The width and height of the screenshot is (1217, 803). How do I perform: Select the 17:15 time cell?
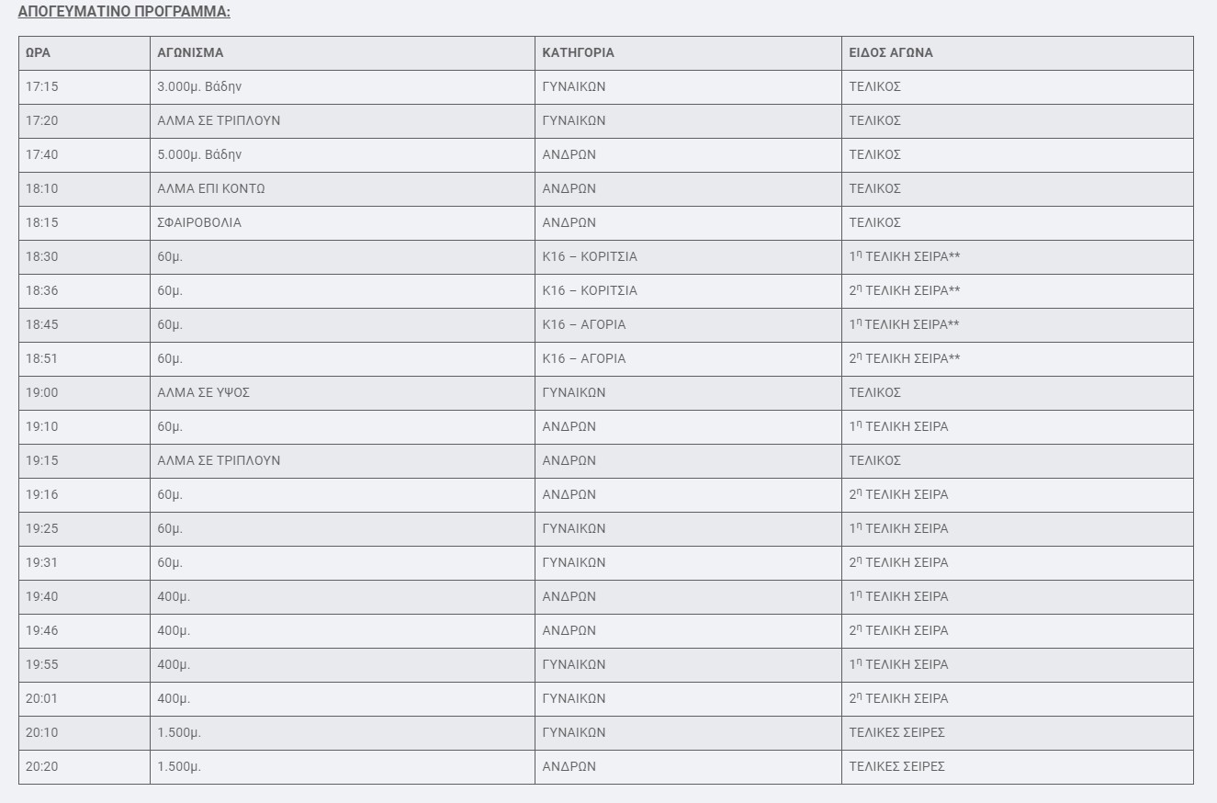point(41,87)
